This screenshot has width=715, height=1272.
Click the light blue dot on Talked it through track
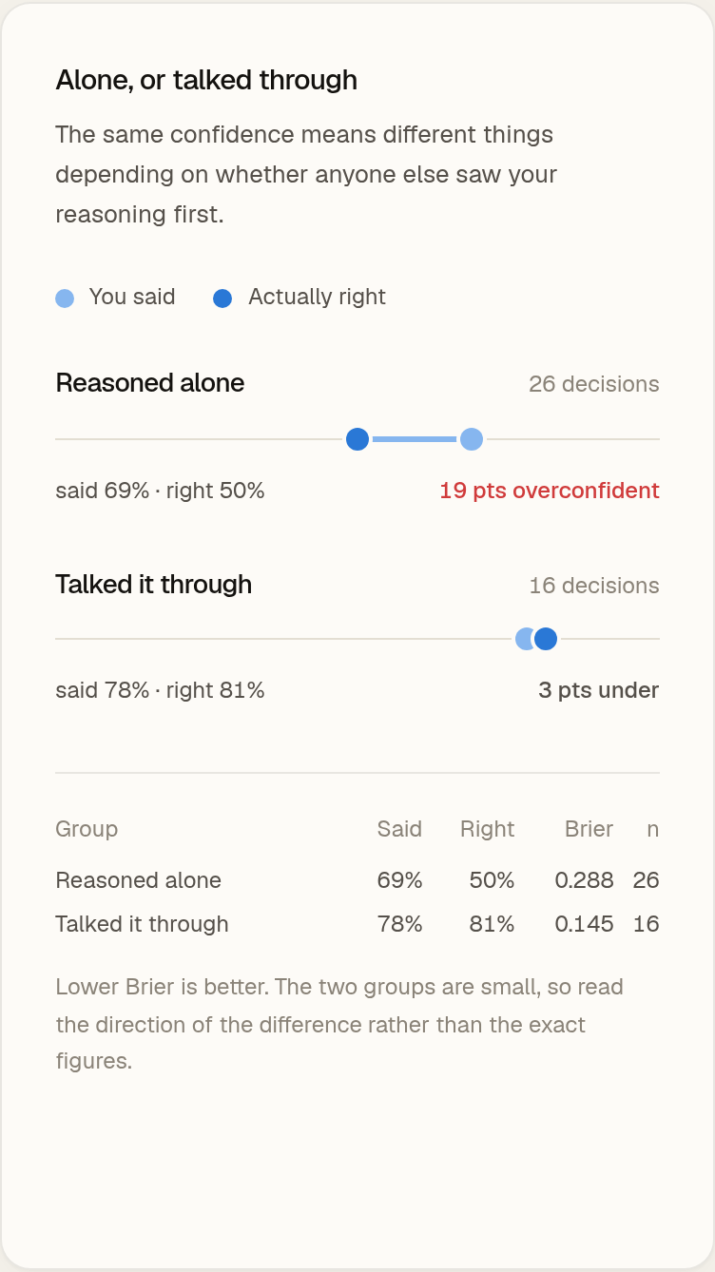pos(523,639)
